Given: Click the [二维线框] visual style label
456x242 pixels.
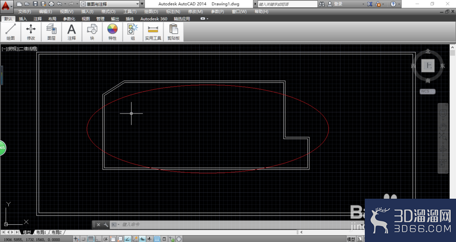Looking at the screenshot, I should pos(28,49).
